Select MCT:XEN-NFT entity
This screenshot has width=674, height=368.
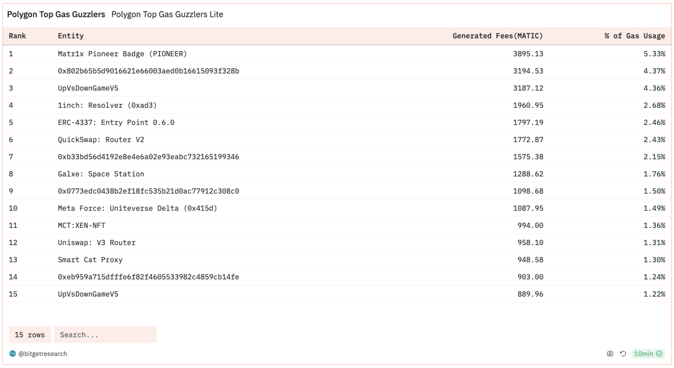tap(81, 225)
